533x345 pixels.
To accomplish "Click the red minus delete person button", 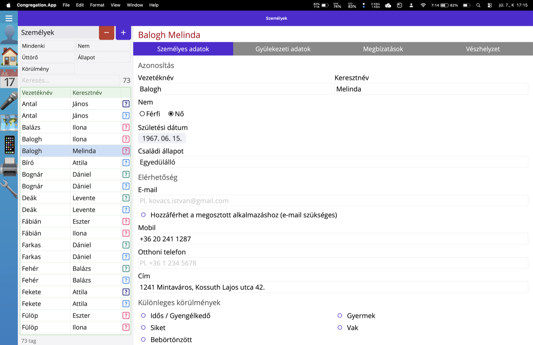I will click(x=107, y=33).
